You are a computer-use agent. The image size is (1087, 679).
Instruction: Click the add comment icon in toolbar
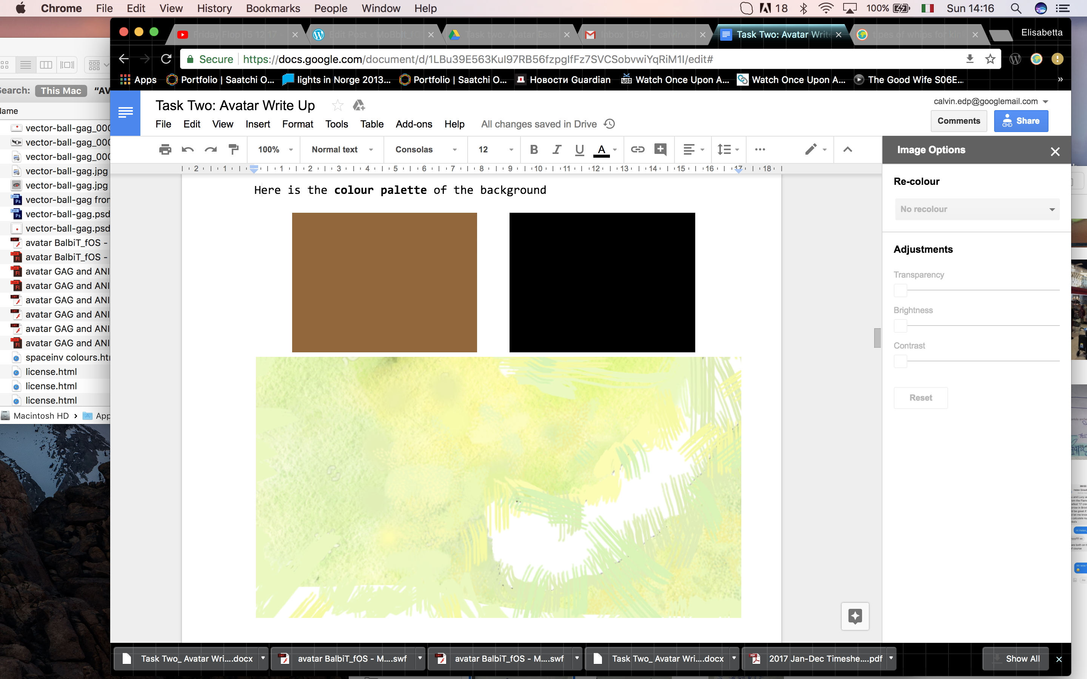(660, 149)
